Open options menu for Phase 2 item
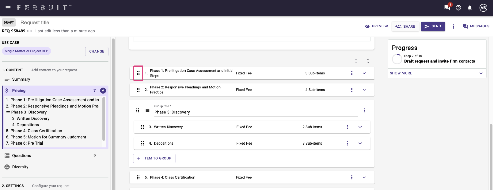 (x=352, y=90)
